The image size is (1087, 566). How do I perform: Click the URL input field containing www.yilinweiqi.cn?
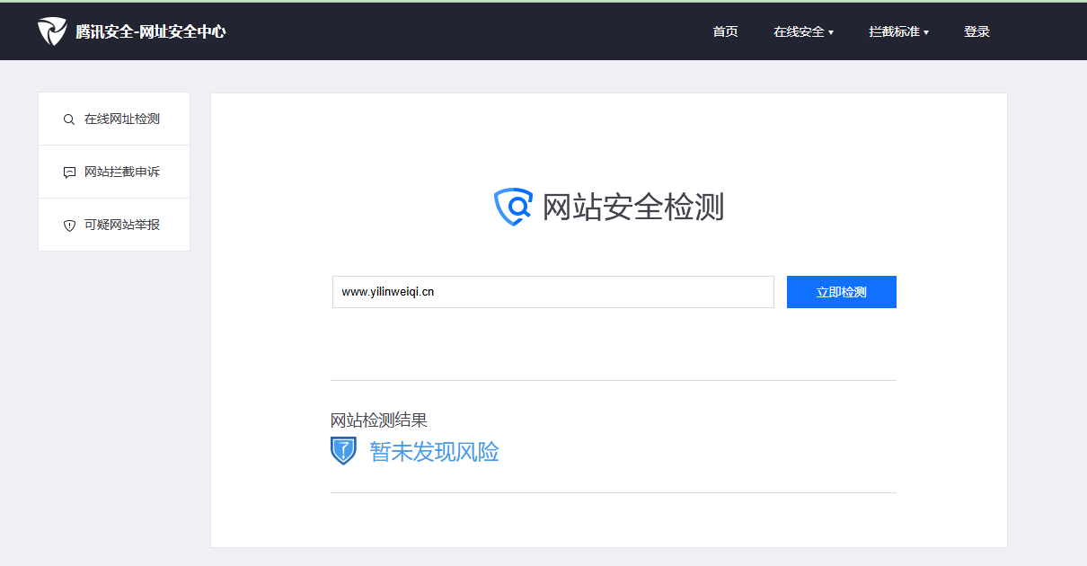[x=553, y=292]
